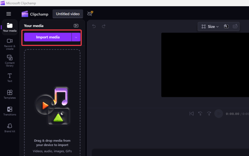Click the Import media button
The width and height of the screenshot is (249, 156).
point(48,37)
